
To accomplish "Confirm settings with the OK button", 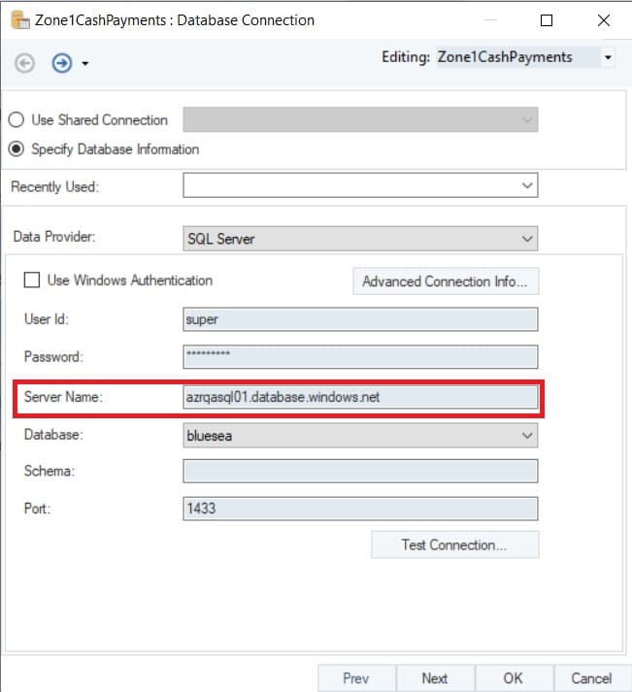I will [513, 678].
